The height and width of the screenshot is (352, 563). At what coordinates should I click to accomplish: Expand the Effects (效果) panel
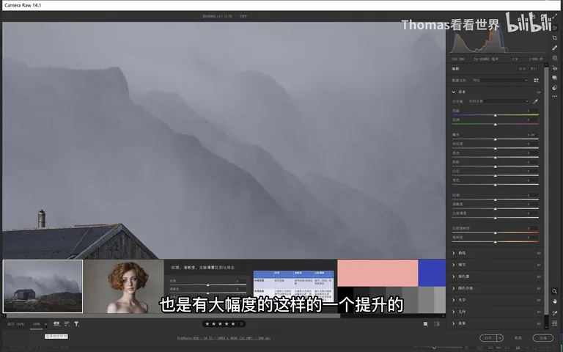pos(454,323)
